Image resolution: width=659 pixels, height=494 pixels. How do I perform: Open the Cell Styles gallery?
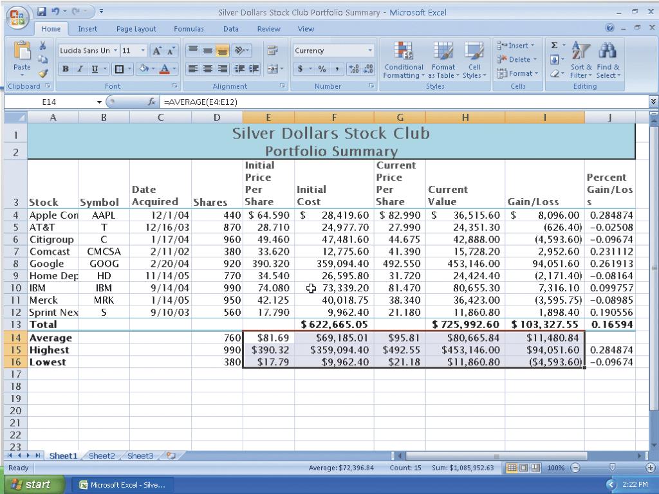click(x=474, y=60)
